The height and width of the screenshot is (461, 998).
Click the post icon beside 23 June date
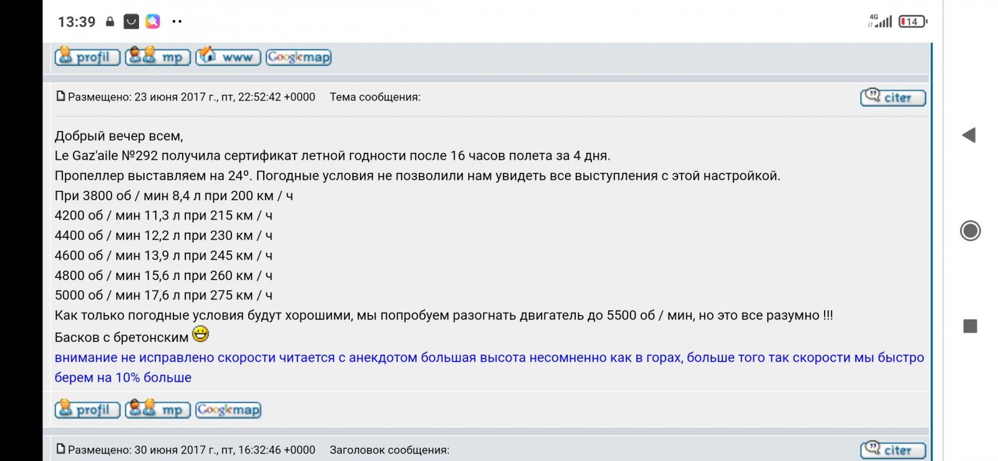[x=61, y=96]
